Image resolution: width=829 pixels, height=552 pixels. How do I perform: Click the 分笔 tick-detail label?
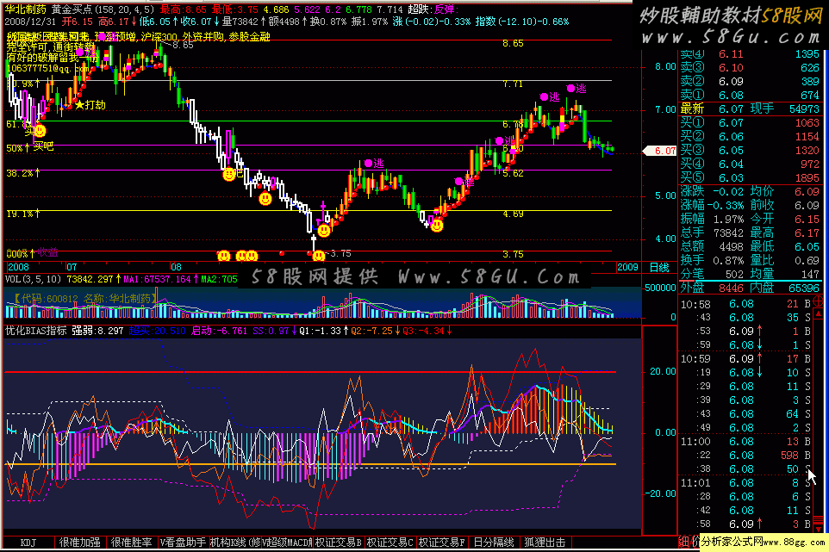point(692,274)
